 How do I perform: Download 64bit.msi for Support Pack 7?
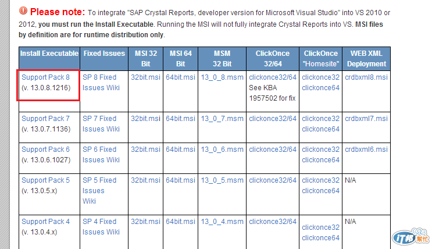[180, 119]
